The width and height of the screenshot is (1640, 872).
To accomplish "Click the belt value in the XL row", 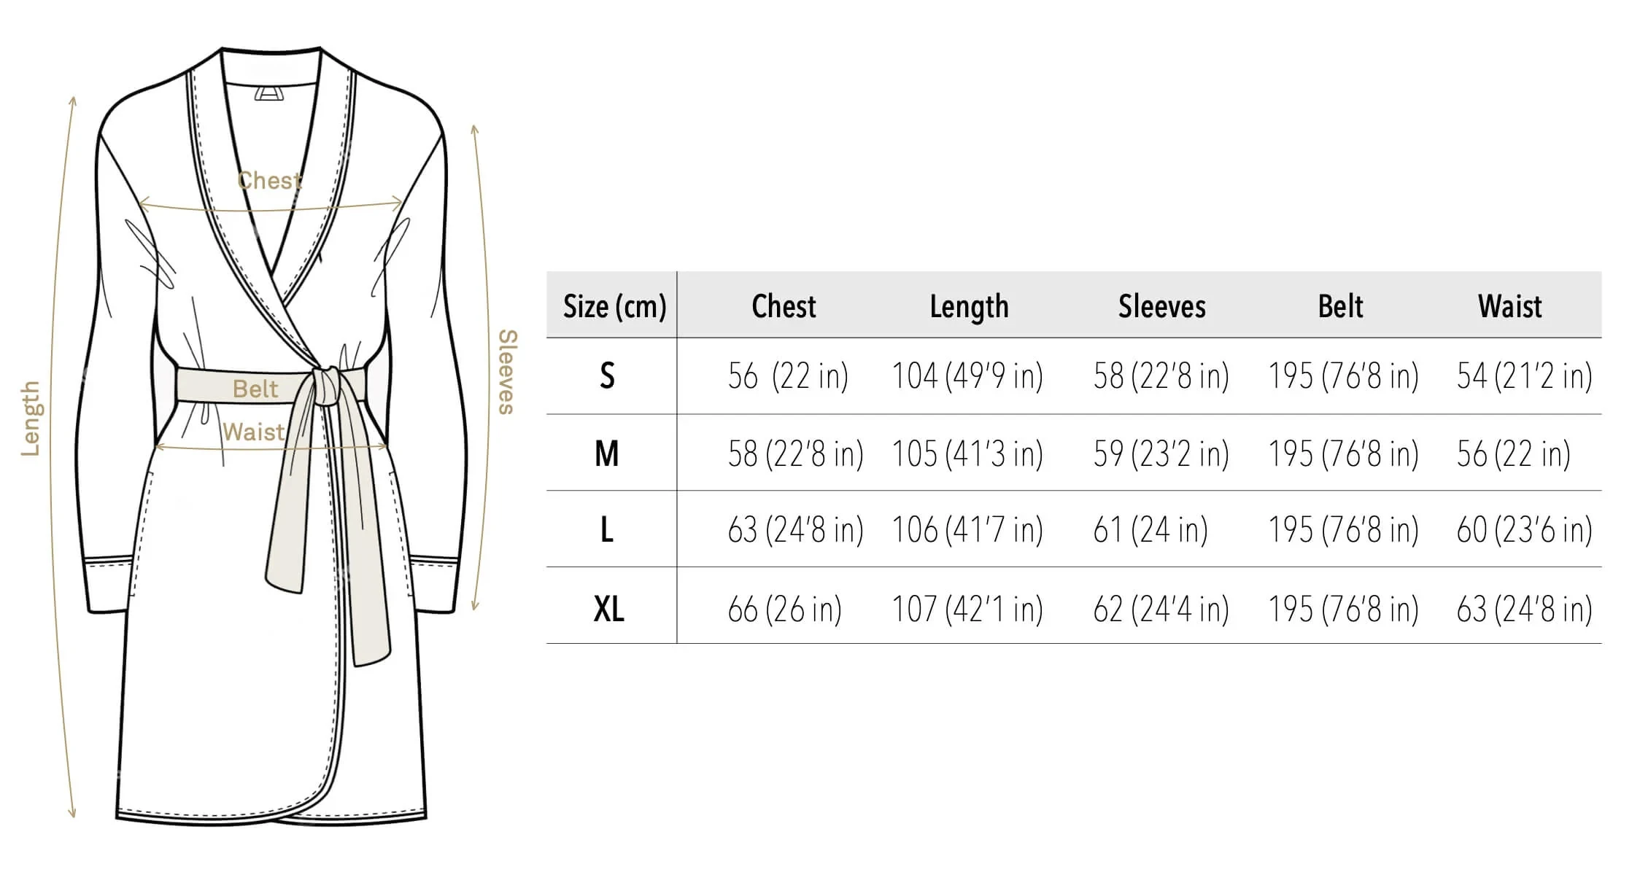I will click(1343, 609).
